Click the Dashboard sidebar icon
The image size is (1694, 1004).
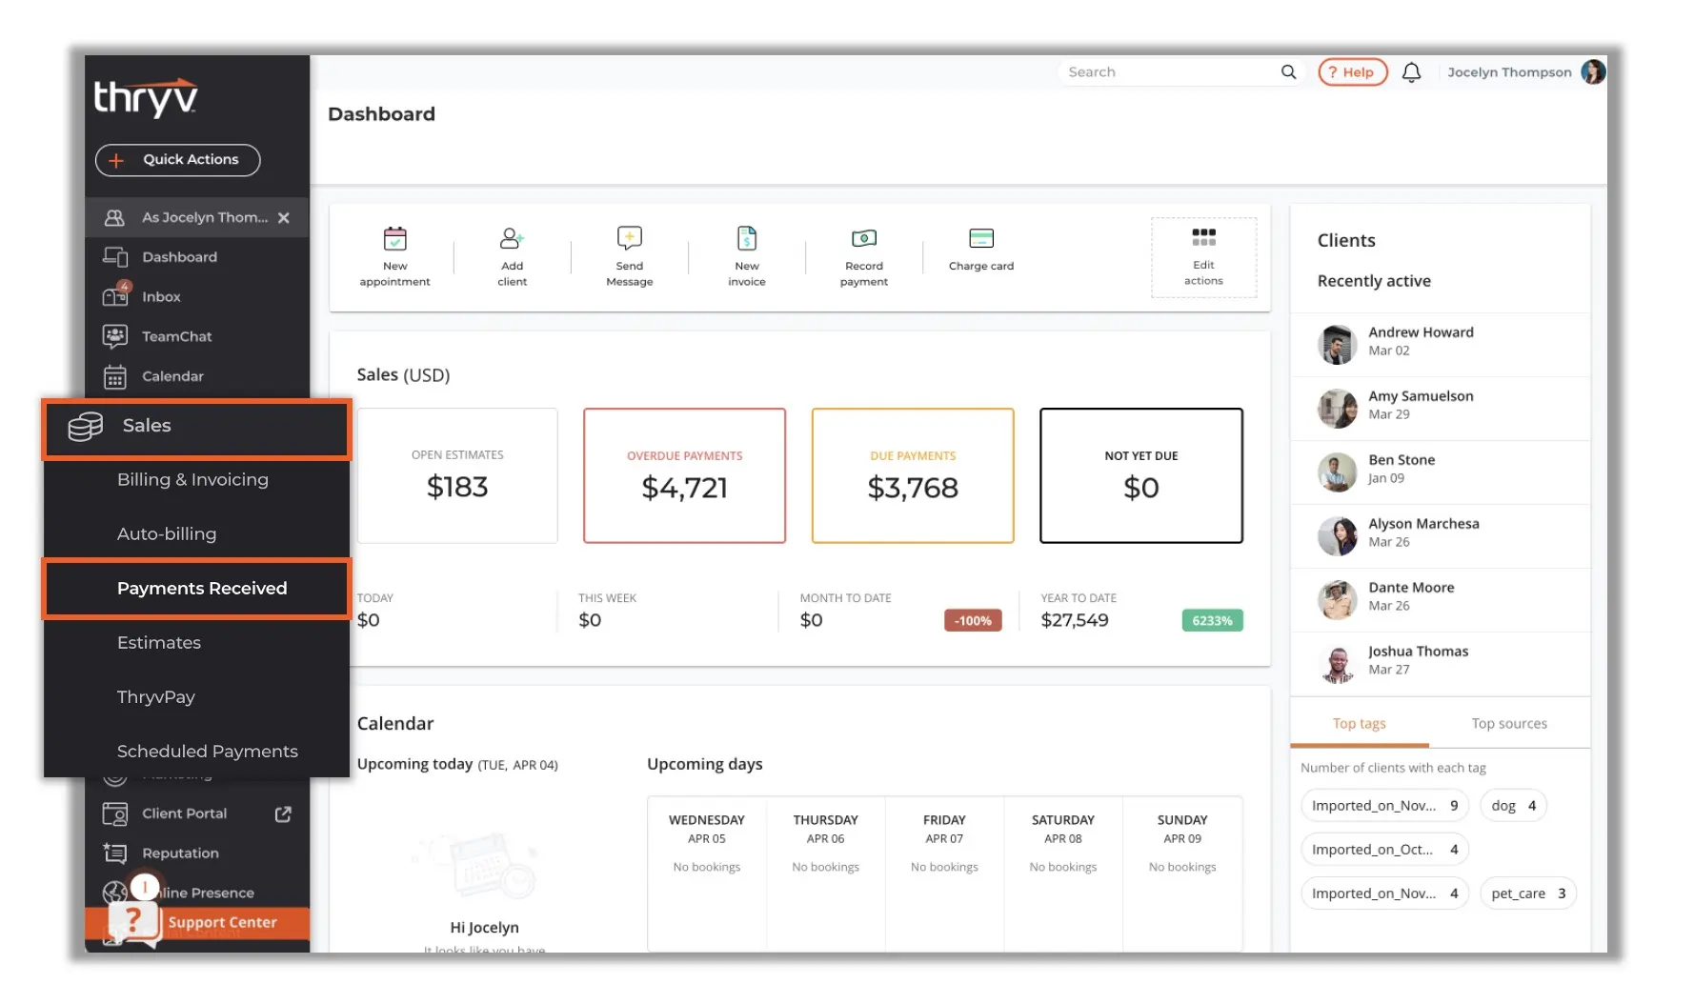pyautogui.click(x=115, y=257)
